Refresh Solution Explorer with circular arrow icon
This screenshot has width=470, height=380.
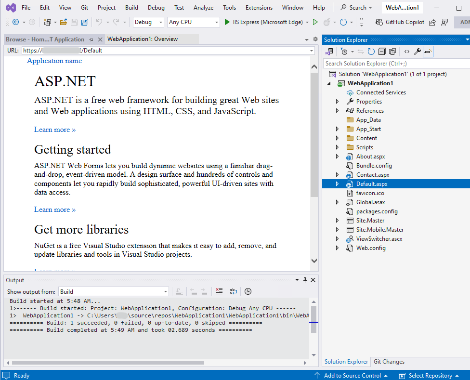(371, 52)
